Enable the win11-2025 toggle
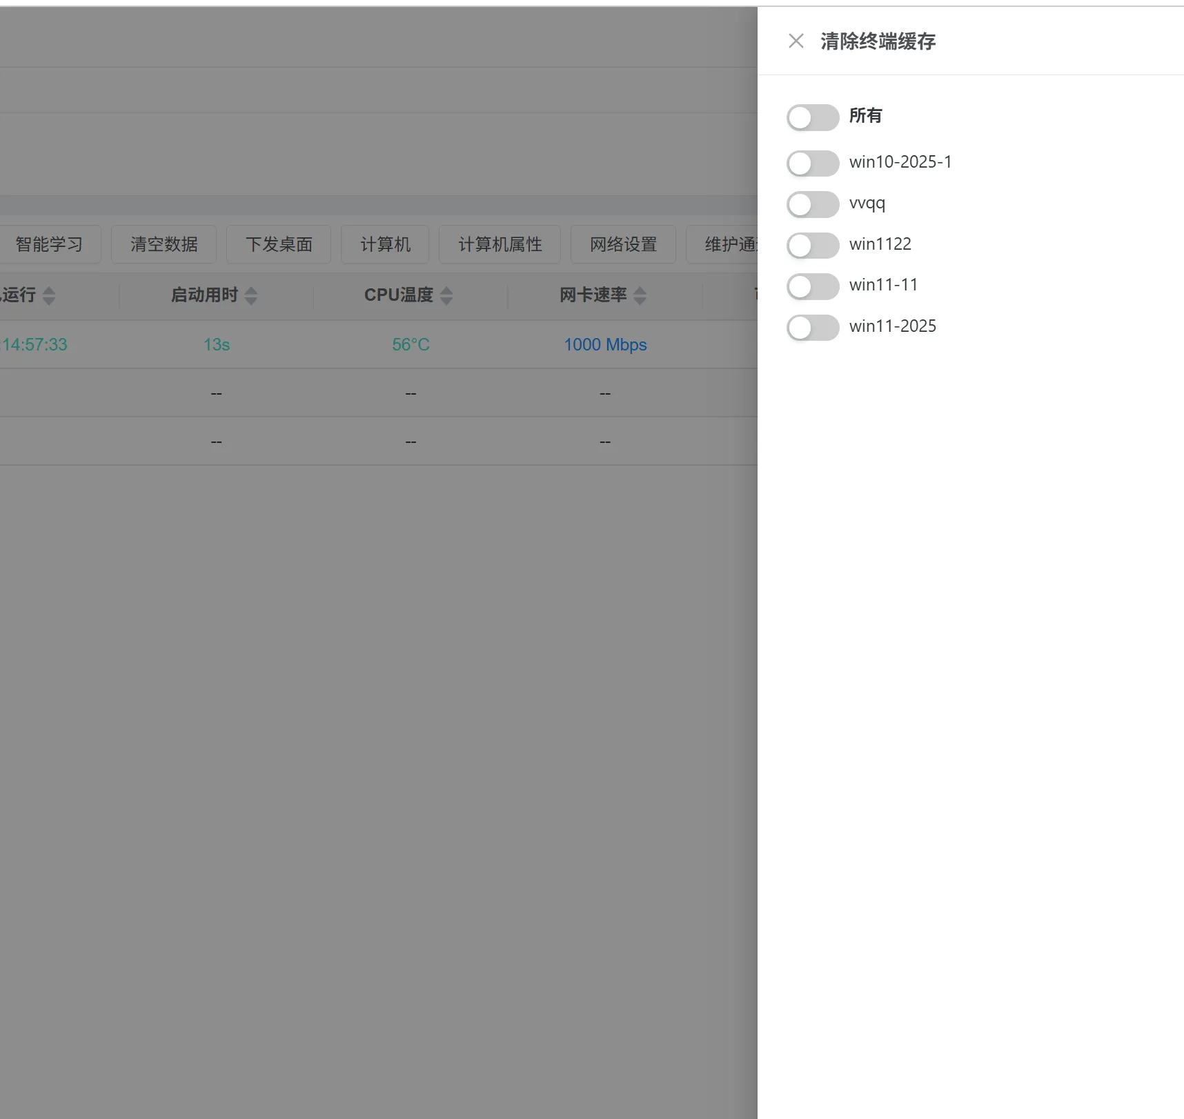 point(813,327)
